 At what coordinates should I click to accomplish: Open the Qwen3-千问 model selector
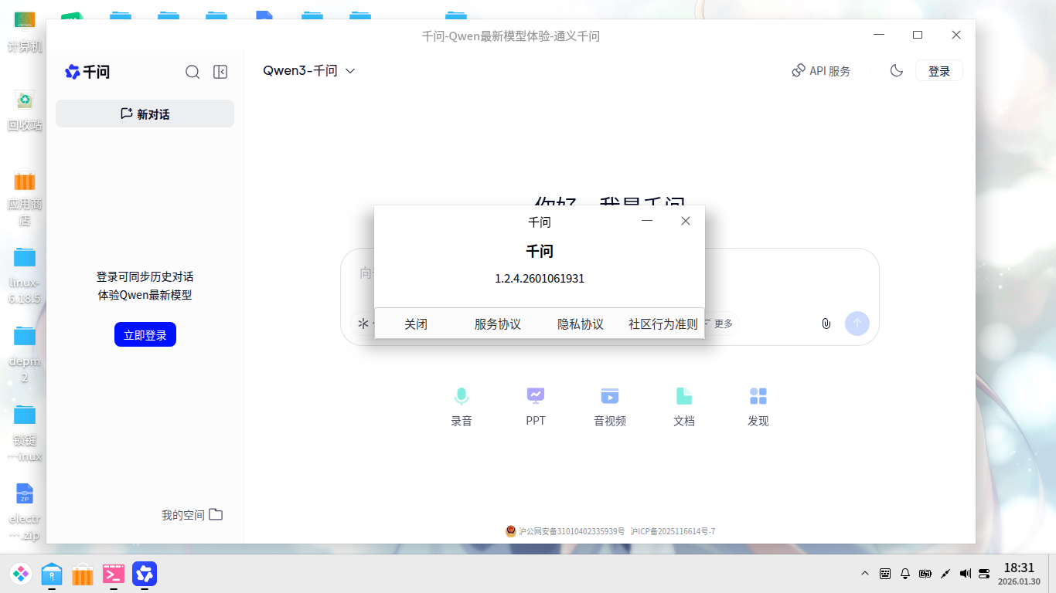pyautogui.click(x=308, y=70)
